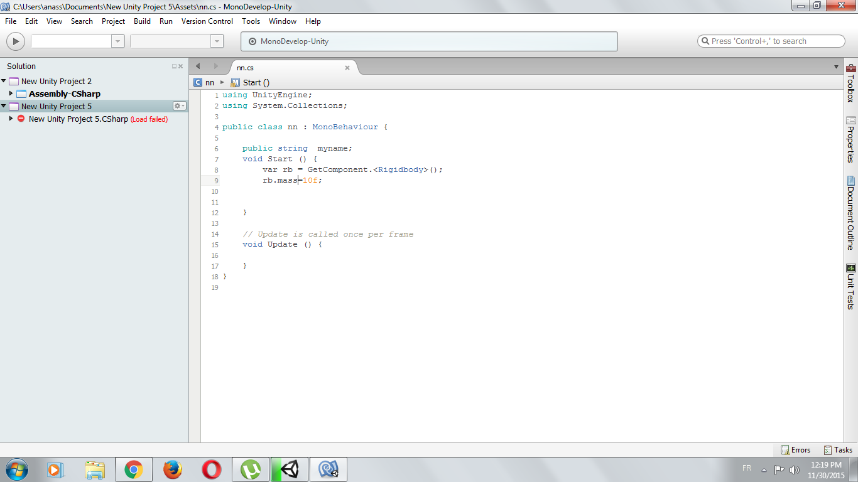Open the Window menu
858x482 pixels.
pyautogui.click(x=283, y=21)
